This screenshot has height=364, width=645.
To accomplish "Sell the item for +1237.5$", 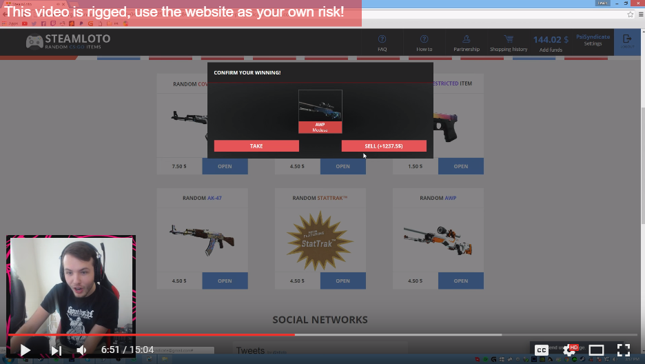I will [384, 146].
